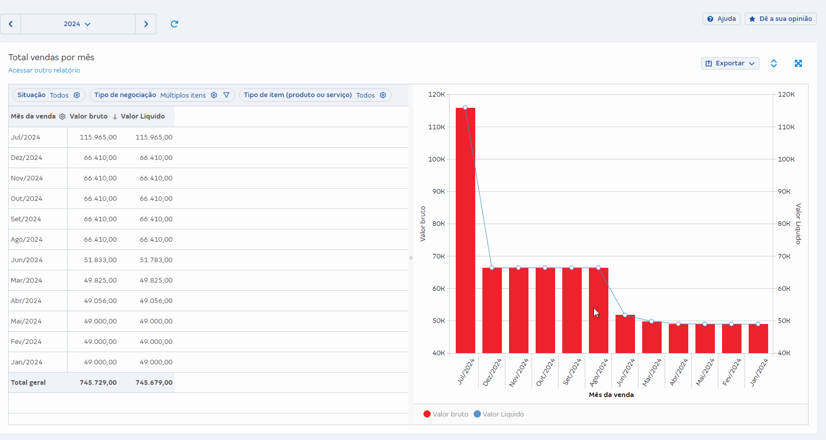Advance to next year with right arrow
Viewport: 826px width, 440px height.
point(146,24)
